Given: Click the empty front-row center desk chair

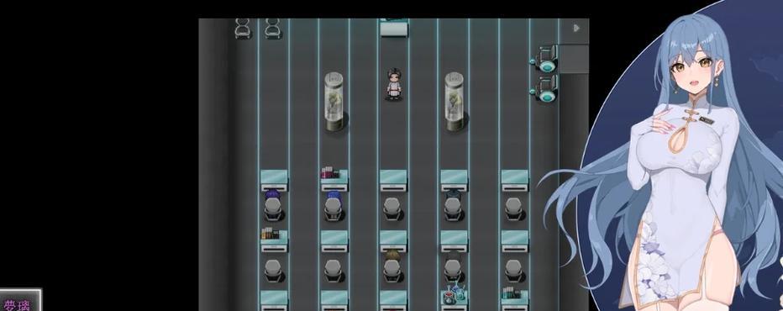Looking at the screenshot, I should coord(393,208).
